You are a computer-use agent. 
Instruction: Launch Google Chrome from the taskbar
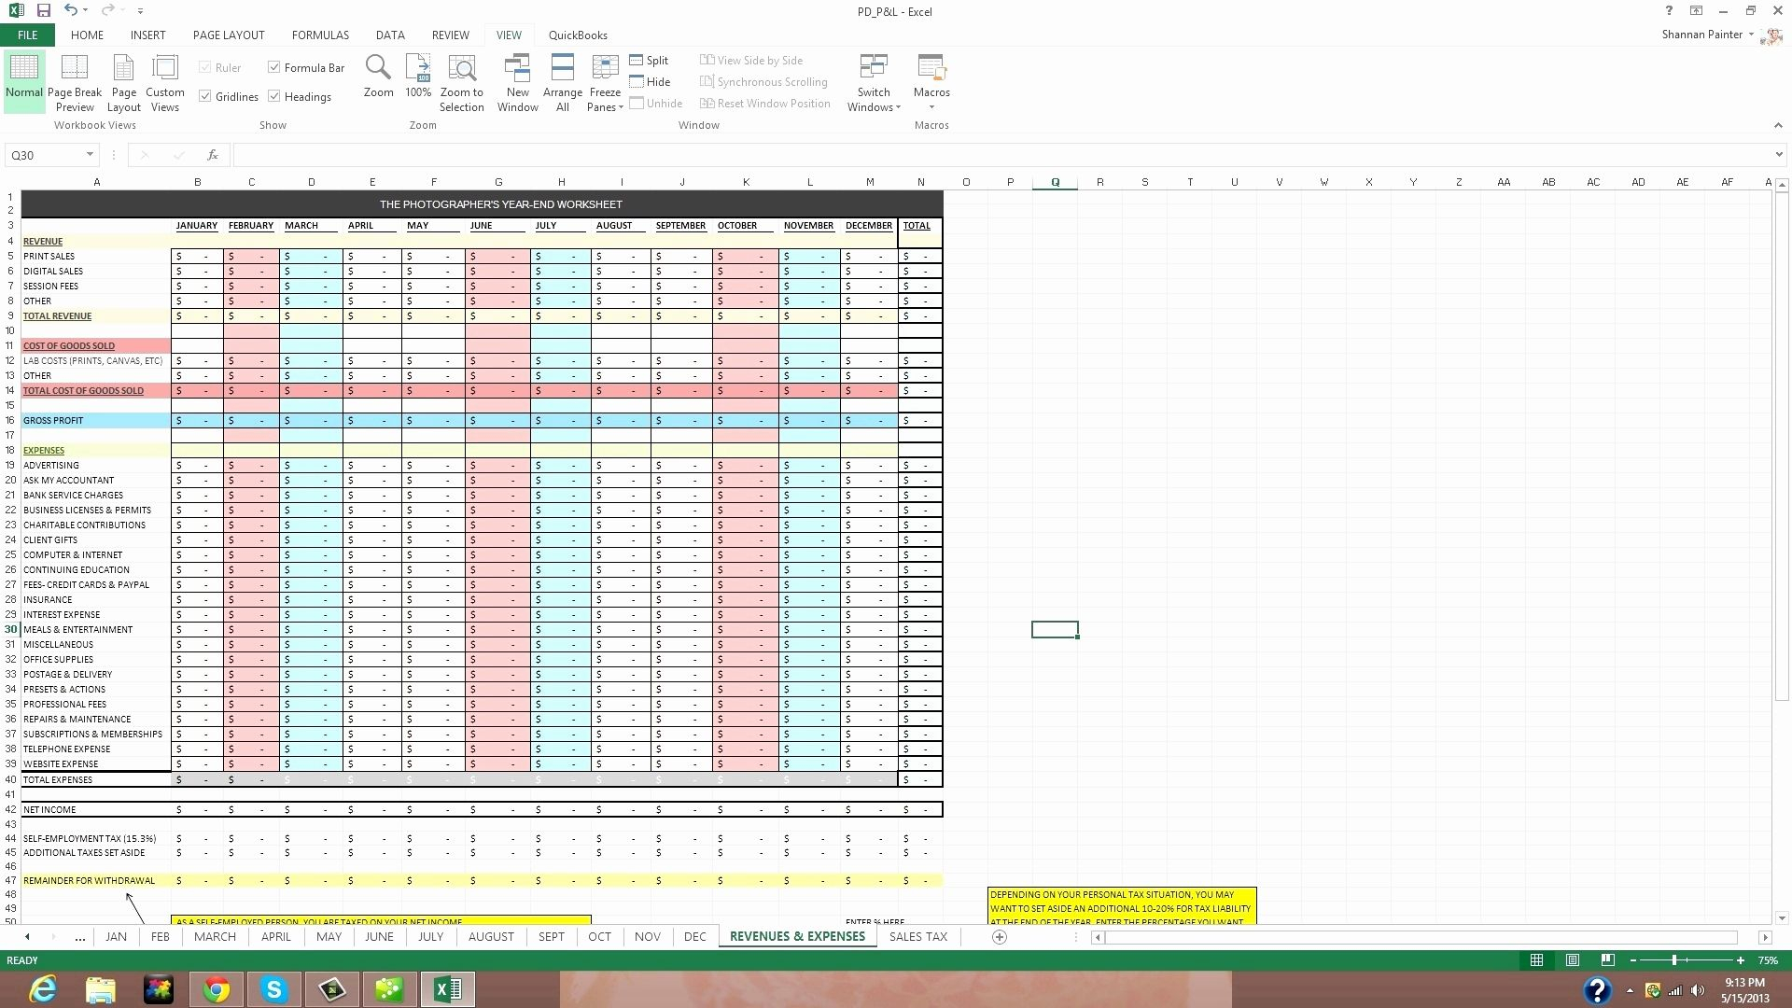[x=216, y=988]
